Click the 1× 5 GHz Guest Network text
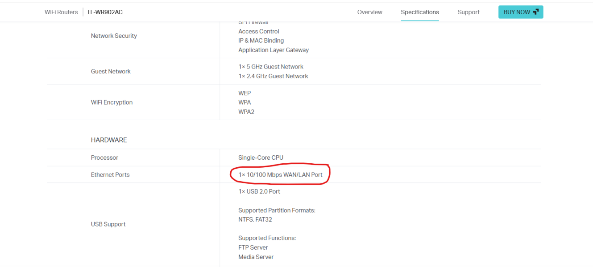The width and height of the screenshot is (593, 267). (x=271, y=67)
